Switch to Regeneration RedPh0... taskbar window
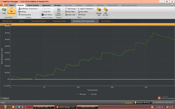Viewport: 175px width, 109px height. 87,107
